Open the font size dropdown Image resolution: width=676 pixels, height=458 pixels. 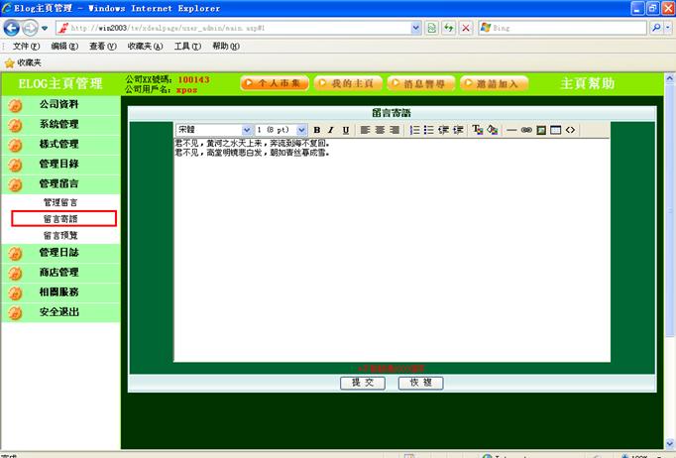coord(282,130)
